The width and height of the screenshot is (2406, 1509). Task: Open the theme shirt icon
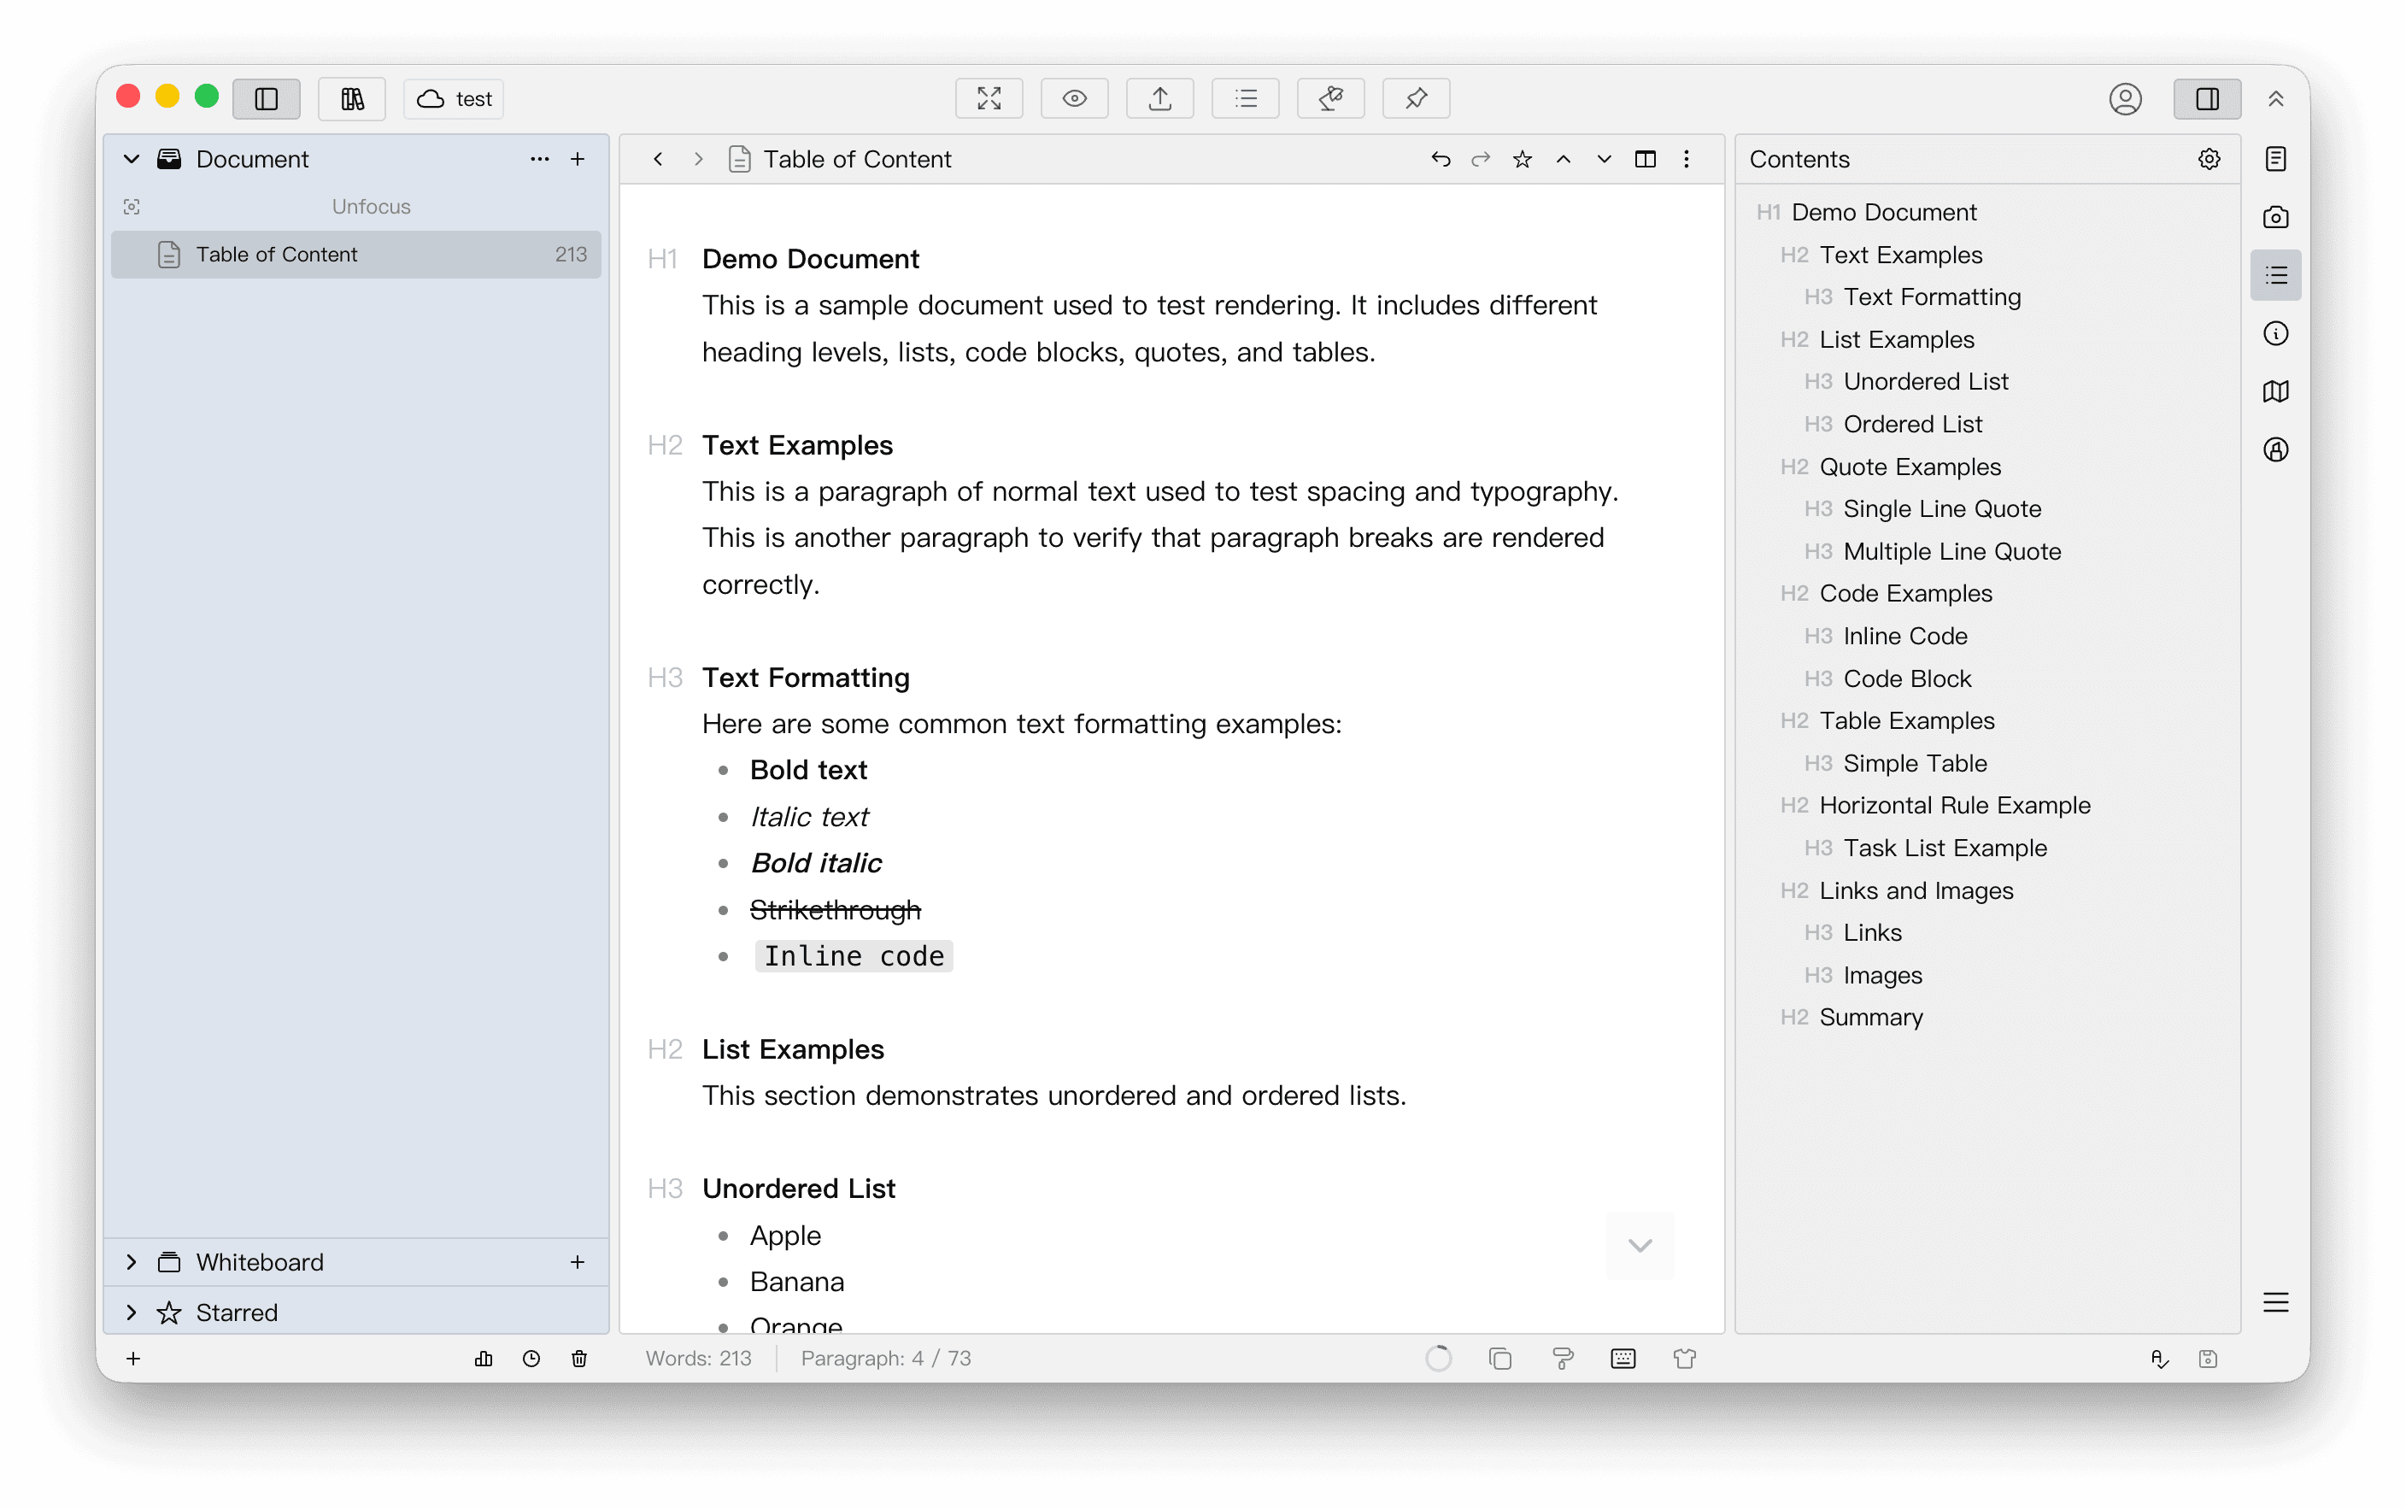(x=1685, y=1359)
